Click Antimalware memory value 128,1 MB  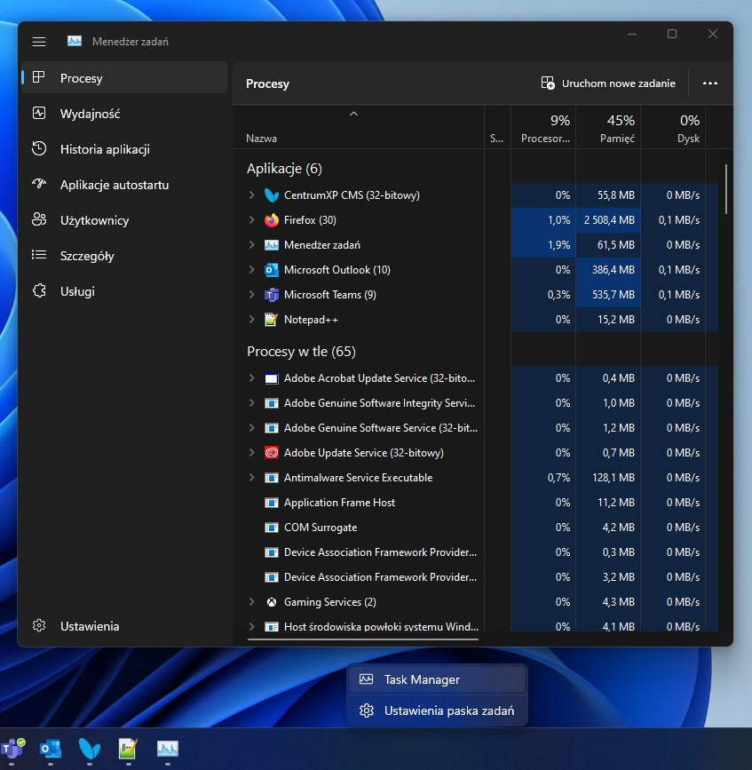click(613, 477)
